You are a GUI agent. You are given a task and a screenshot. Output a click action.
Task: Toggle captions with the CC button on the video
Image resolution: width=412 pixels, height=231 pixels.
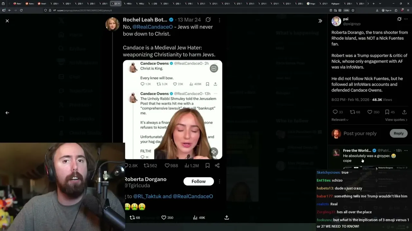214,68
